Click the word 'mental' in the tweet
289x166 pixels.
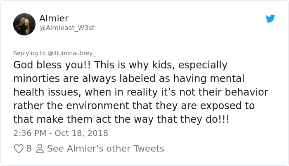point(227,79)
